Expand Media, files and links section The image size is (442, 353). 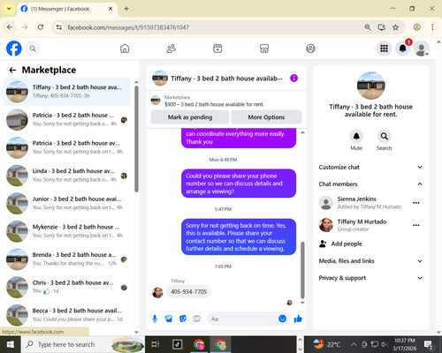(370, 261)
